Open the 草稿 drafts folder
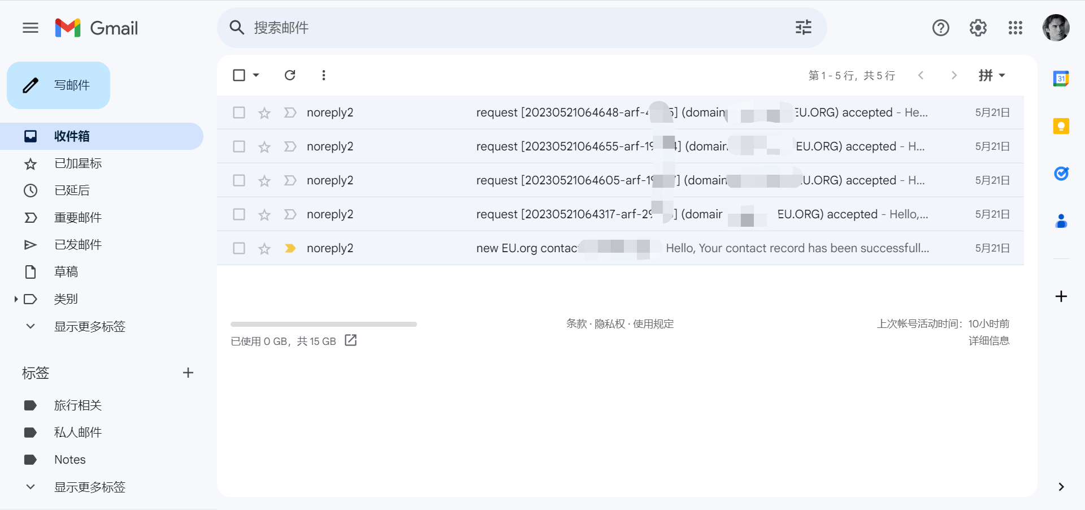 [x=66, y=272]
